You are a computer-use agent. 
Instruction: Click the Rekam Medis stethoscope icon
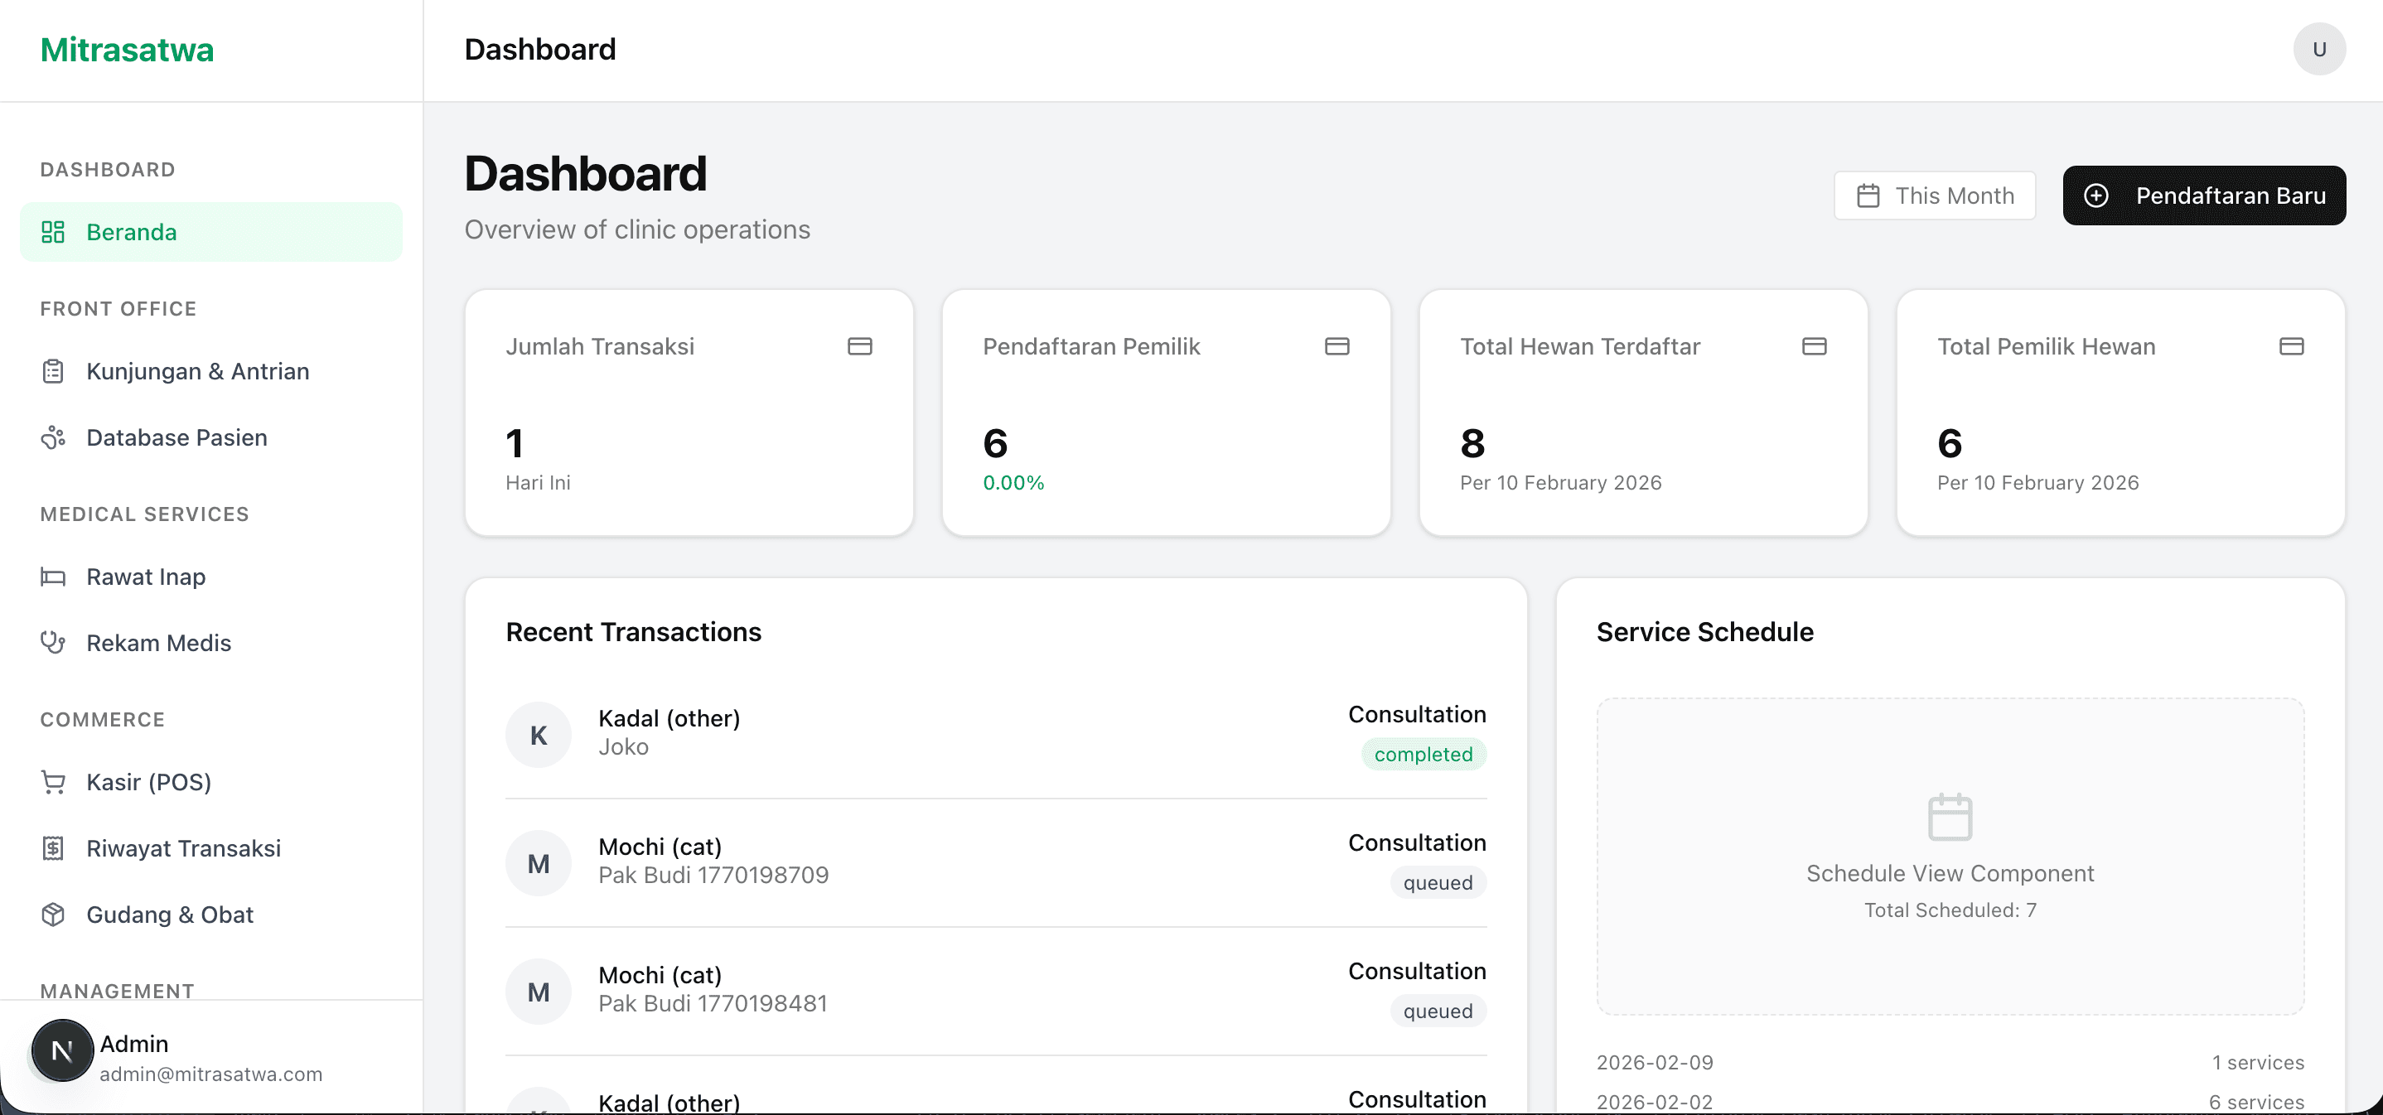pos(53,643)
